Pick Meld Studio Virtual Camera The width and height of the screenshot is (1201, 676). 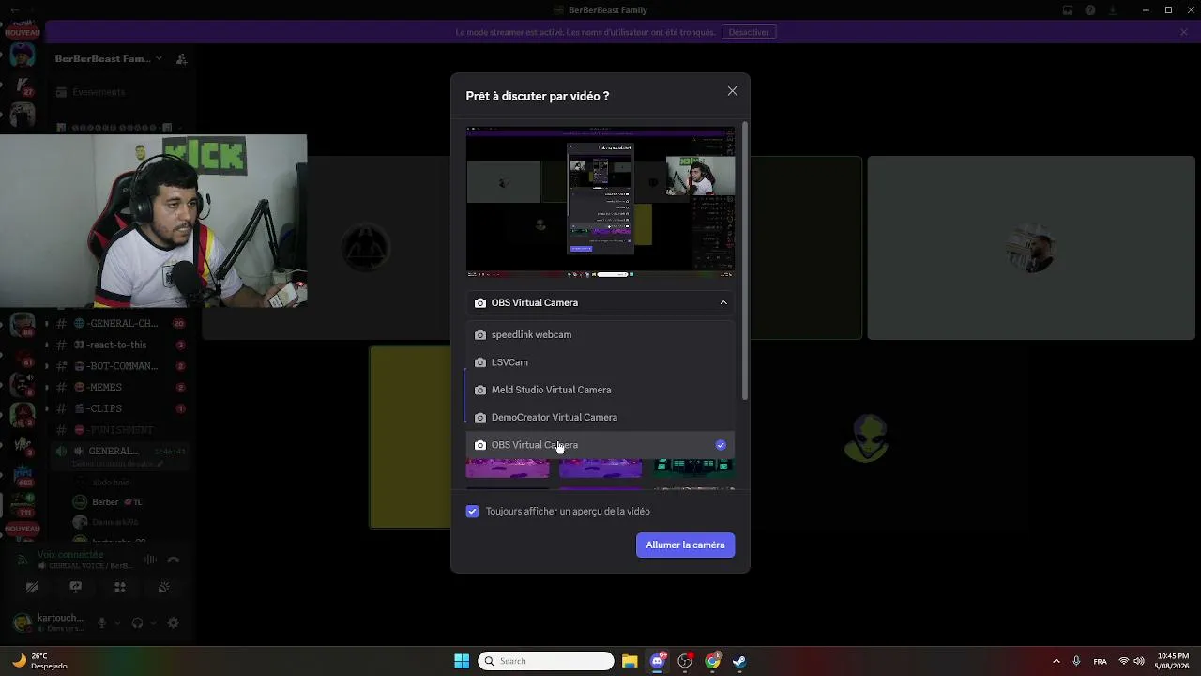click(600, 390)
